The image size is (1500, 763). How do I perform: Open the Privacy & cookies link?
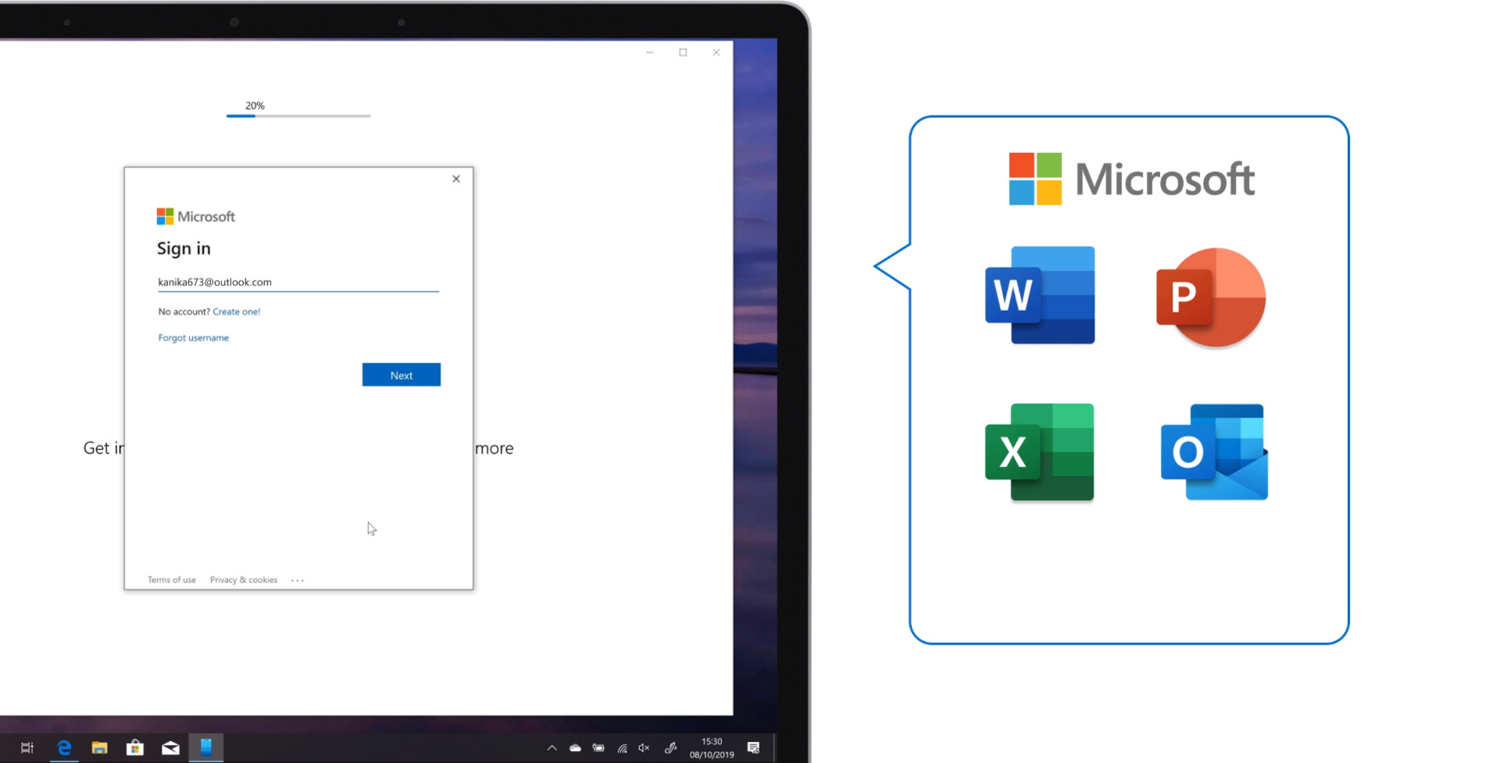(x=244, y=579)
